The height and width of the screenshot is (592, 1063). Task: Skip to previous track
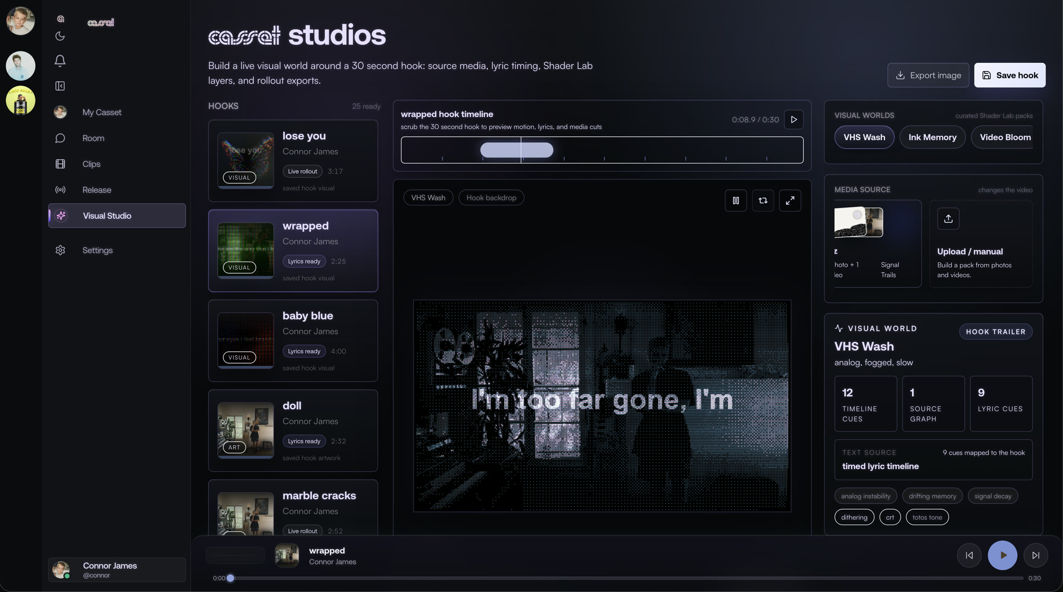click(x=969, y=555)
